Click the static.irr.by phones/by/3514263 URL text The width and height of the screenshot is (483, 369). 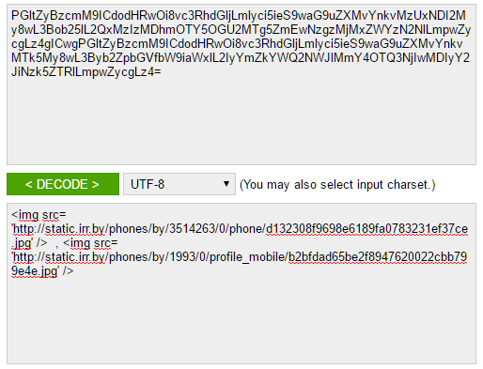(x=138, y=229)
